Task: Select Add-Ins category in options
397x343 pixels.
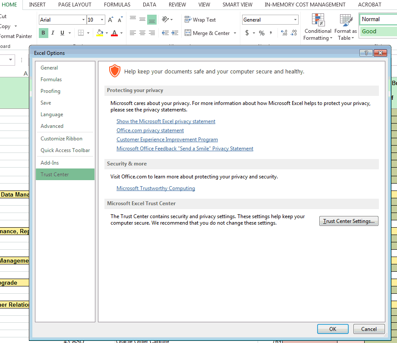Action: point(65,162)
